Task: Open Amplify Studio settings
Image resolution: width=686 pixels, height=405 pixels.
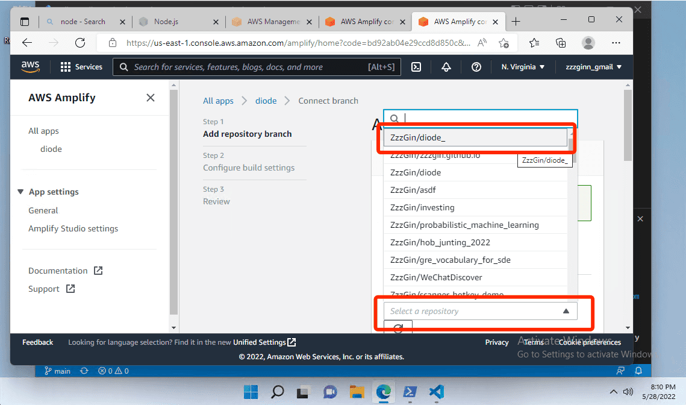Action: pos(73,228)
